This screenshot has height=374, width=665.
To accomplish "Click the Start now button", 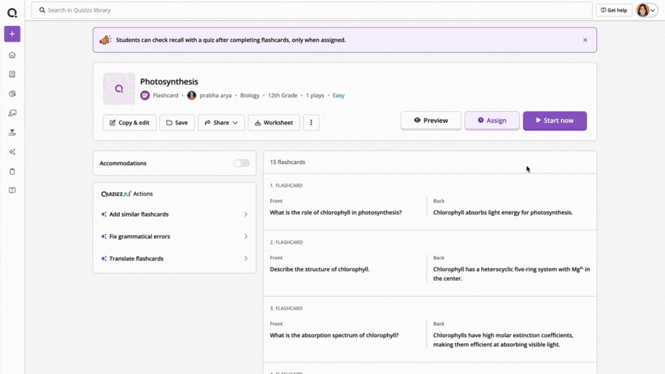I will [555, 121].
